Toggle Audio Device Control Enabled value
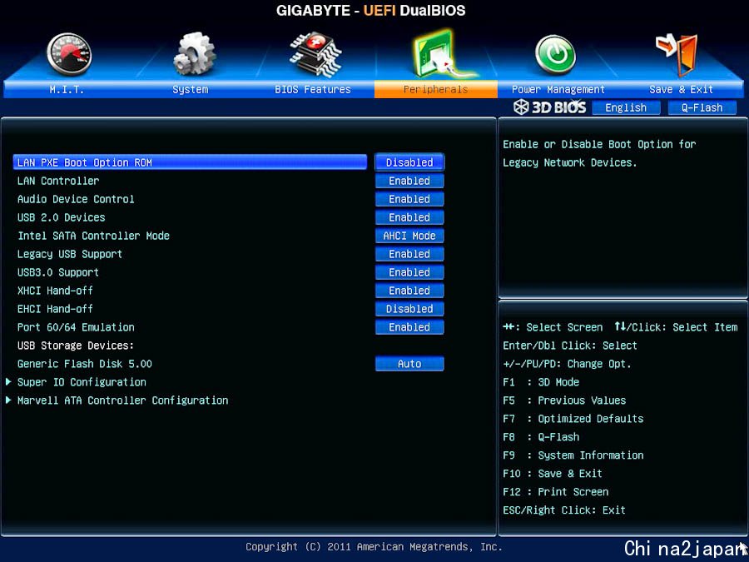 [x=409, y=199]
